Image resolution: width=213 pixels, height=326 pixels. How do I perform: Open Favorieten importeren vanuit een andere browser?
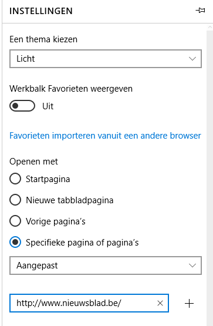(x=105, y=136)
